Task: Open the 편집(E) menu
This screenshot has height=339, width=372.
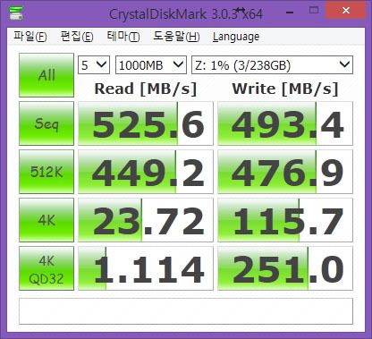Action: tap(77, 37)
